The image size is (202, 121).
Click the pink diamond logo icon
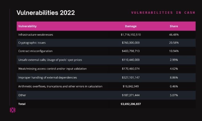[13, 110]
